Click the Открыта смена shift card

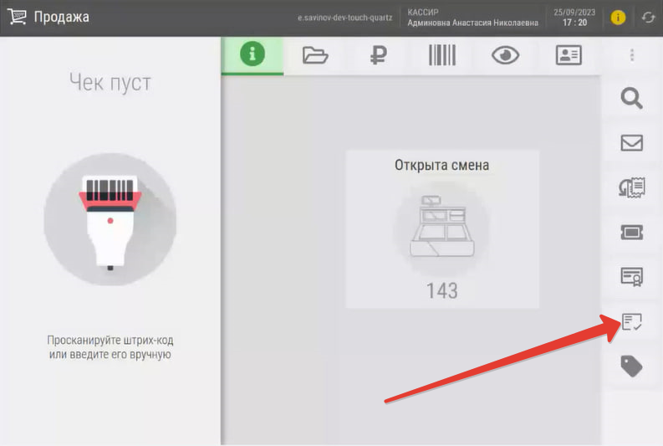pyautogui.click(x=442, y=229)
